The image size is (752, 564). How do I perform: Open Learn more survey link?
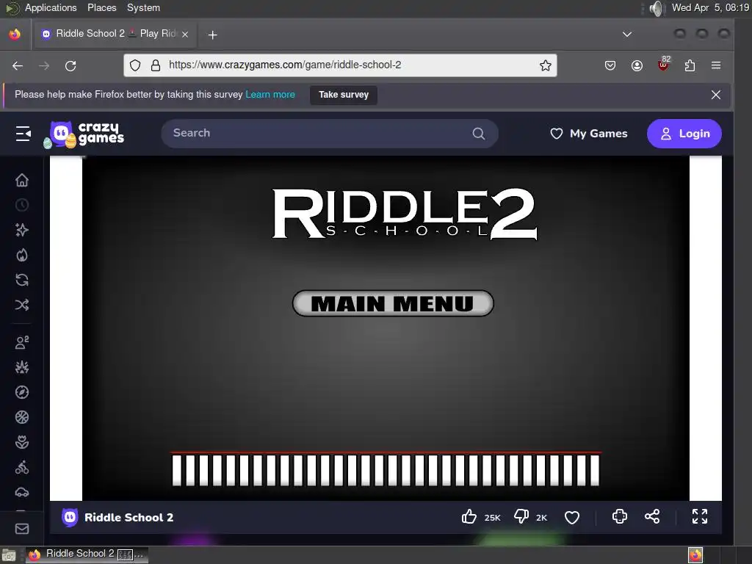[x=270, y=95]
